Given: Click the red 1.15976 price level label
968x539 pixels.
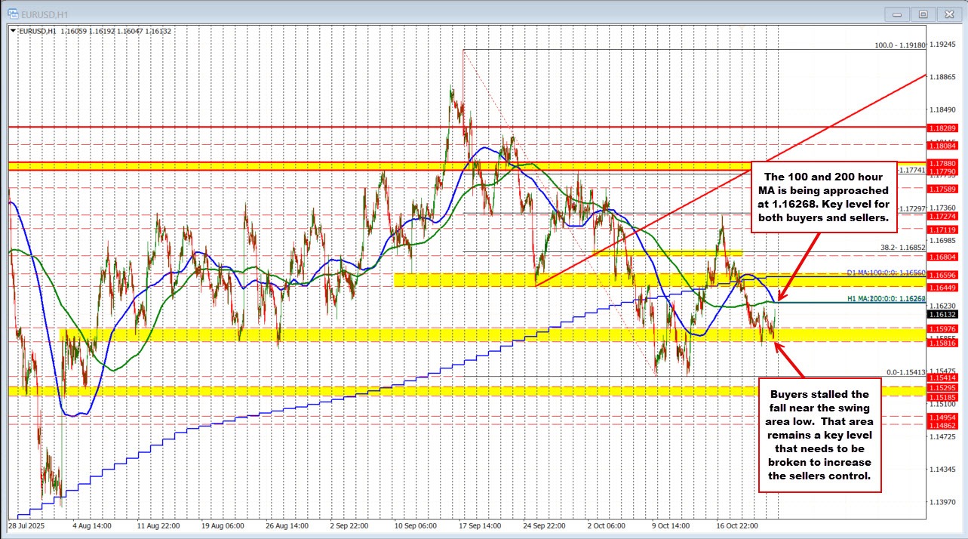Looking at the screenshot, I should (x=942, y=328).
